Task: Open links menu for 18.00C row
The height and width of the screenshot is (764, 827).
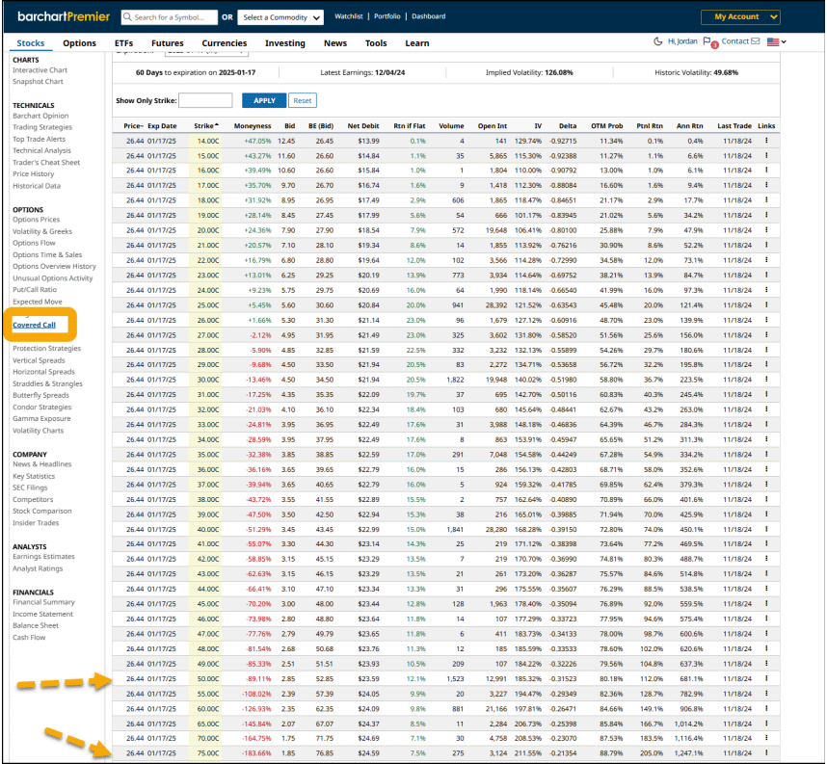Action: click(766, 200)
